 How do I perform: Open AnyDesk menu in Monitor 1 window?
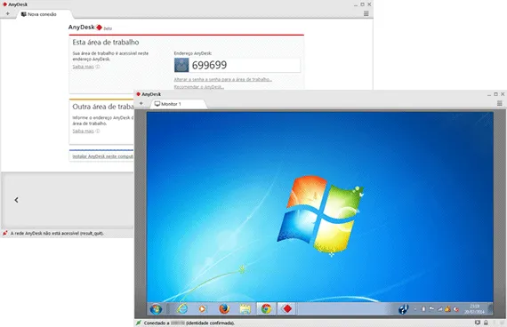(x=500, y=103)
